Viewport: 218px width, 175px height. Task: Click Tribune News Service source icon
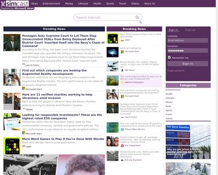point(123,129)
